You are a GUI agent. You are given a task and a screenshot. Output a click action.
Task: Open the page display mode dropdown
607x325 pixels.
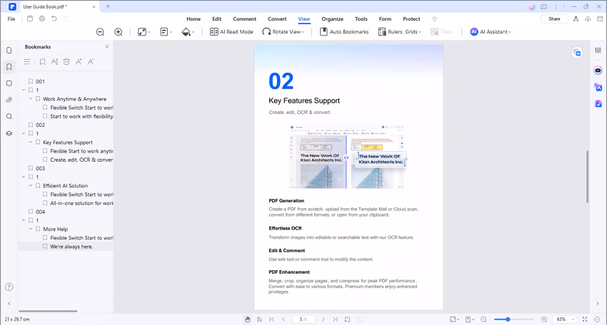click(166, 32)
